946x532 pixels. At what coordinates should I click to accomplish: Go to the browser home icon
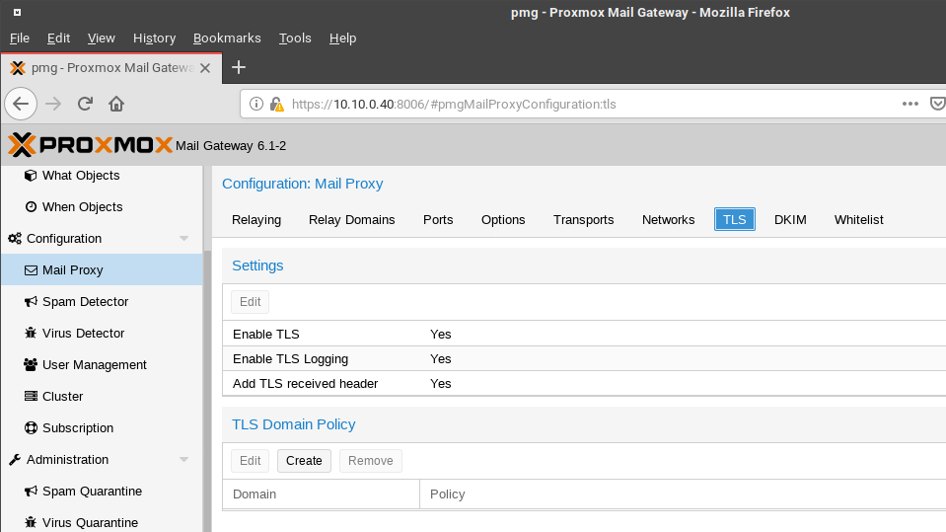(x=116, y=104)
